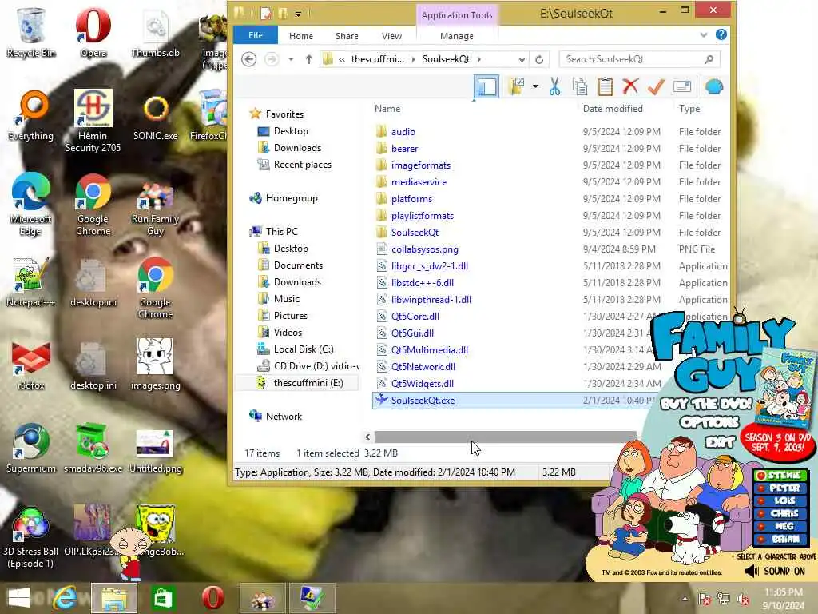The image size is (818, 614).
Task: Expand chevron after thescuffmi... in breadcrumb
Action: [x=413, y=59]
